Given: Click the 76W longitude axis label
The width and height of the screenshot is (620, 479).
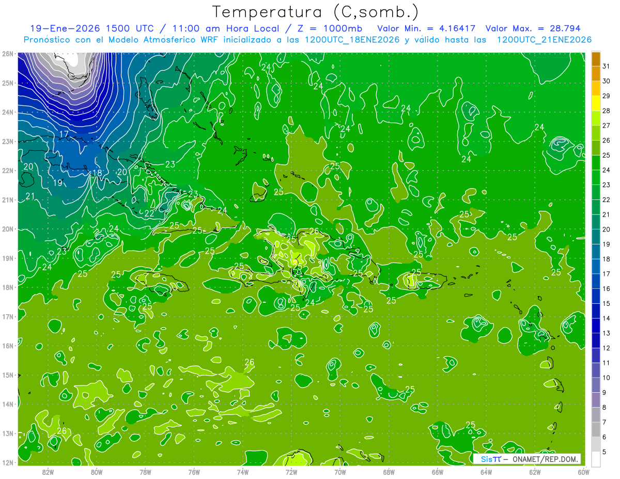Looking at the screenshot, I should (x=194, y=472).
